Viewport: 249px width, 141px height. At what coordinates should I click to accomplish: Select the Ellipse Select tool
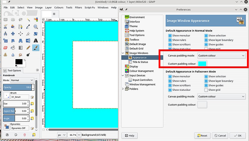click(13, 20)
